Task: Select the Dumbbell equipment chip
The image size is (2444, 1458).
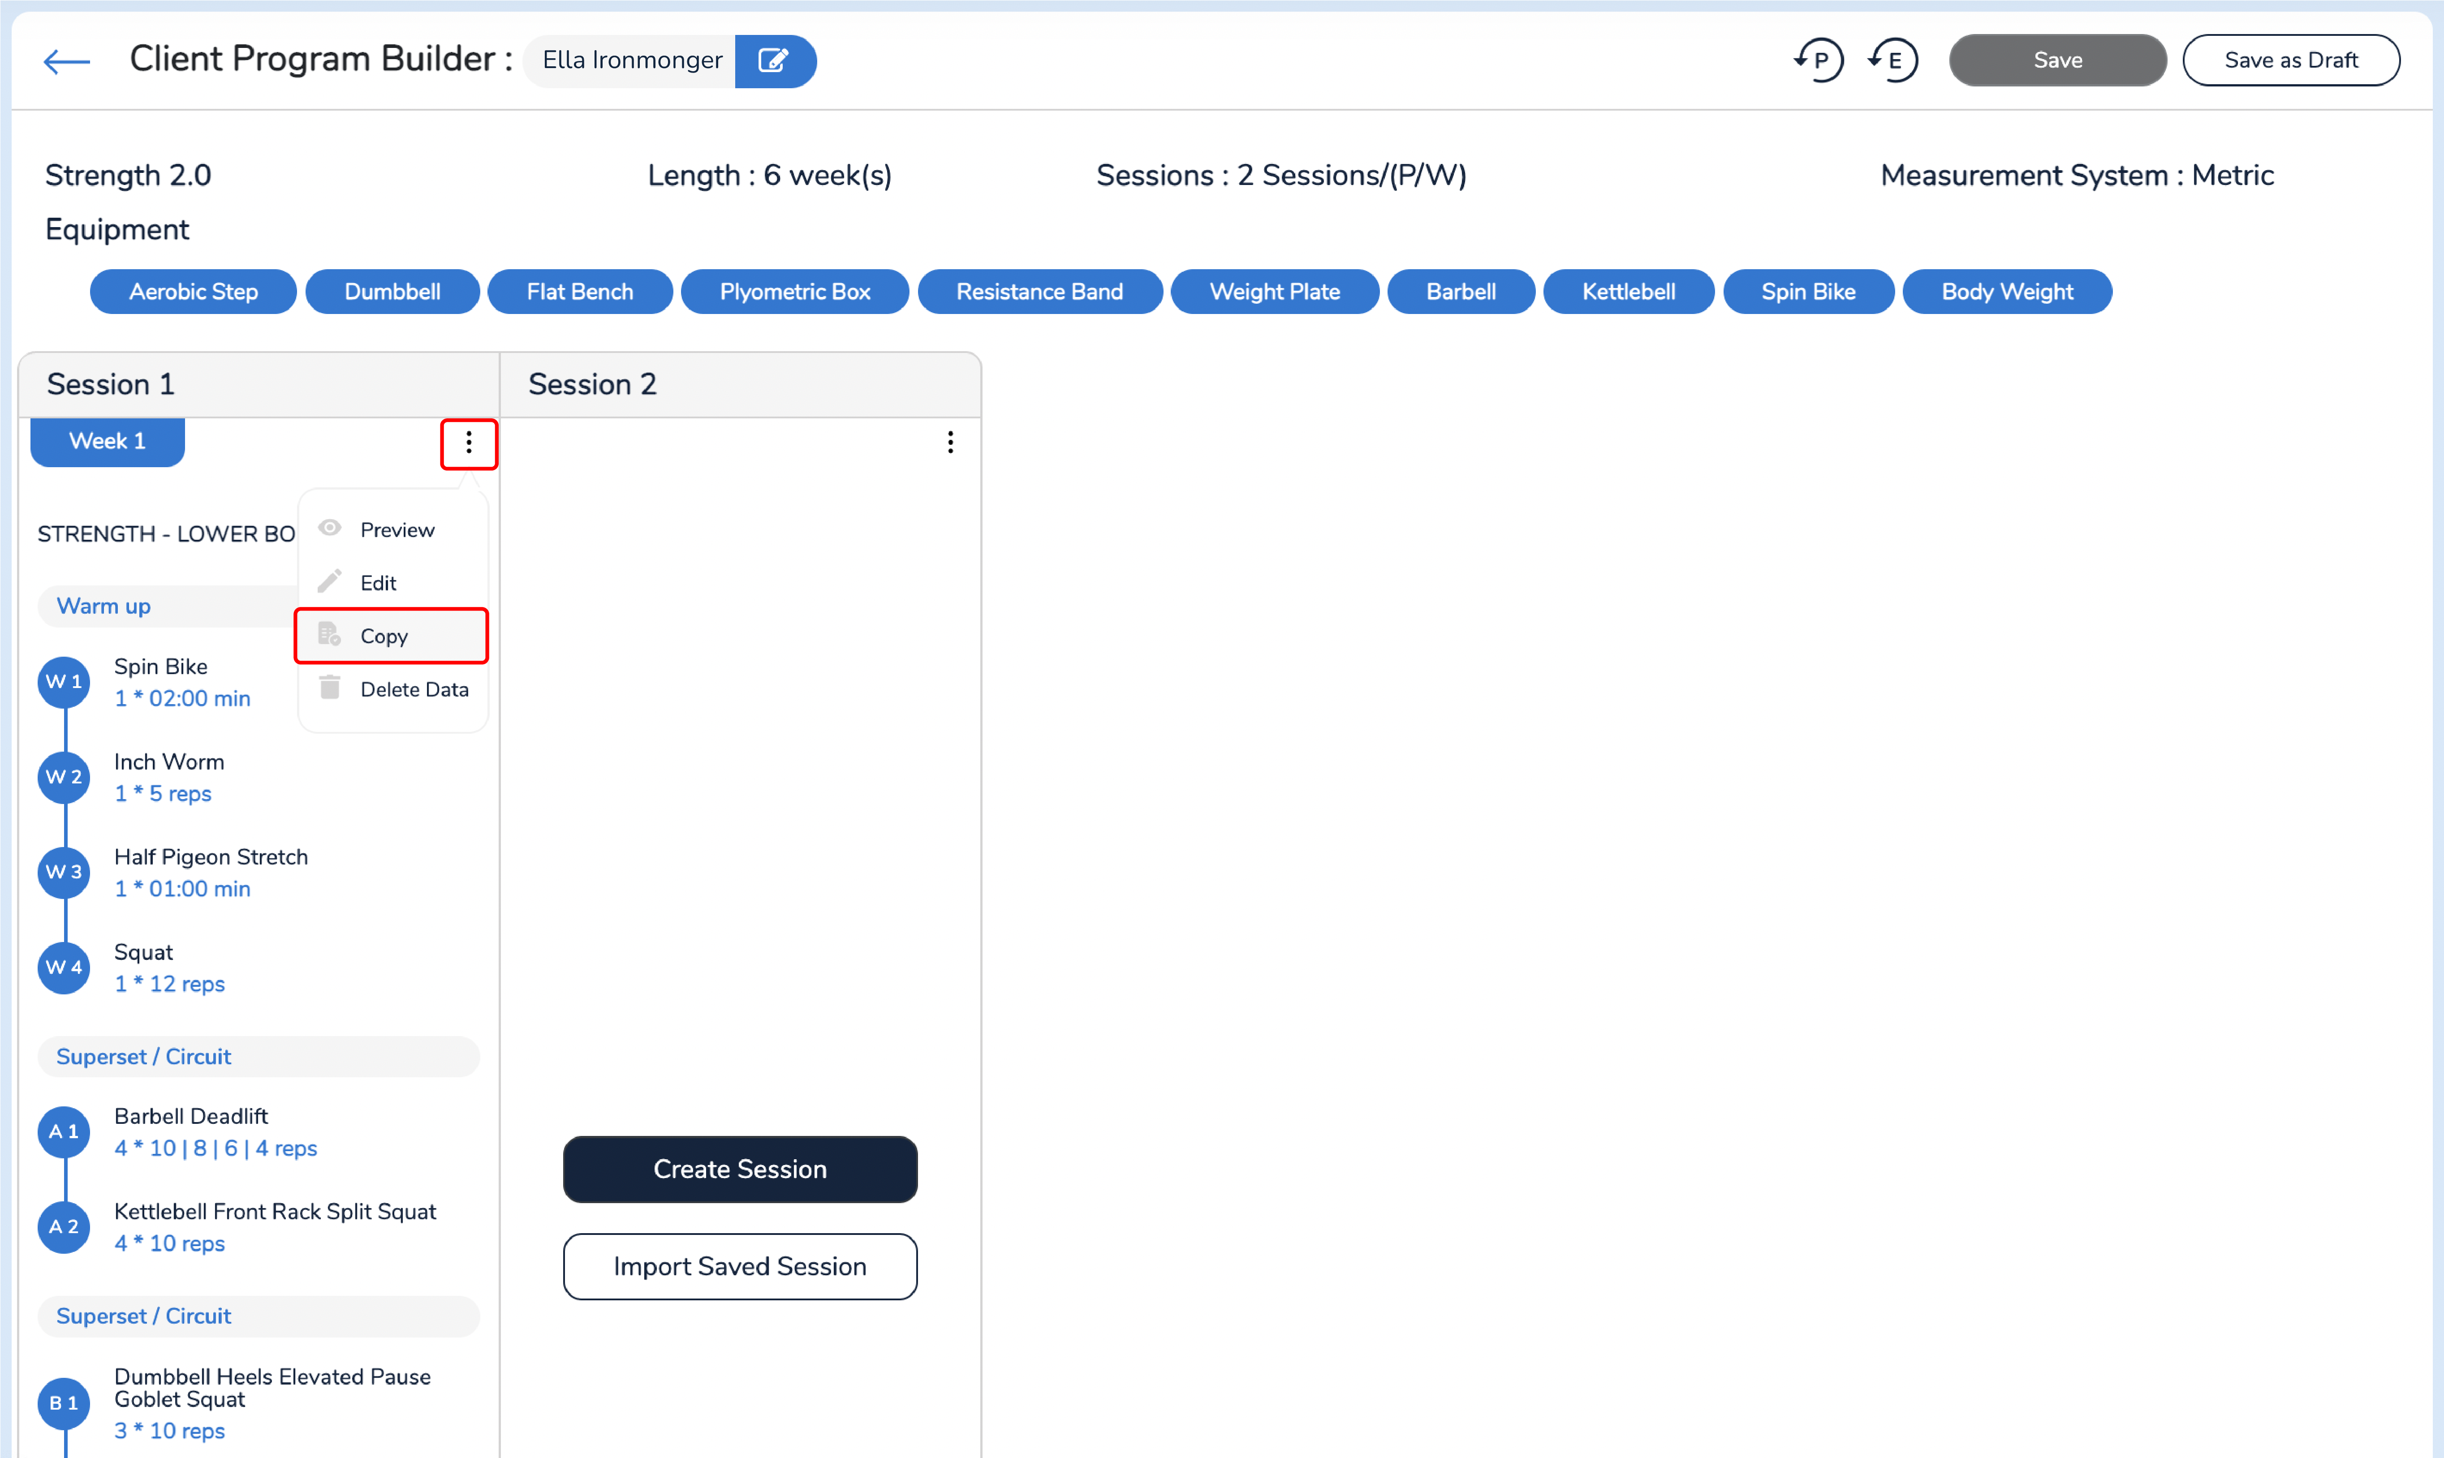Action: pos(392,292)
